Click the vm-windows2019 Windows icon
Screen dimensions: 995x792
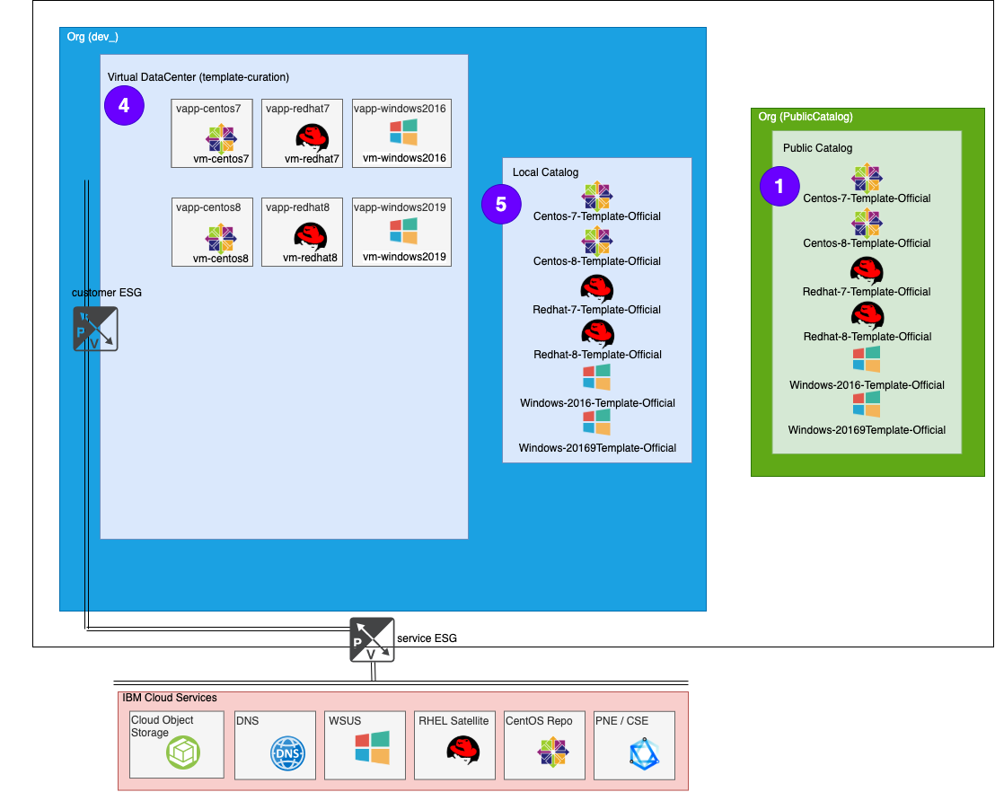click(403, 231)
